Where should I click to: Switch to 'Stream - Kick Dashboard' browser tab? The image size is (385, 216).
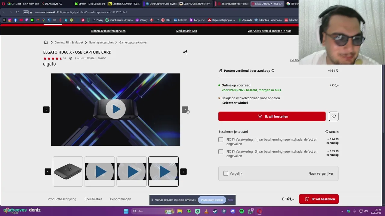coord(90,4)
